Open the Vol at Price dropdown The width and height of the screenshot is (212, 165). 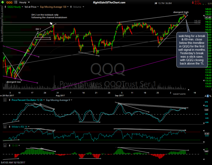[x=38, y=7]
